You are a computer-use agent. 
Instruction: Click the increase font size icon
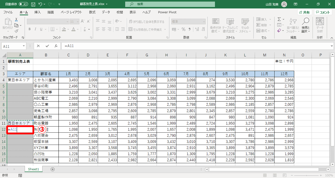[x=83, y=21]
